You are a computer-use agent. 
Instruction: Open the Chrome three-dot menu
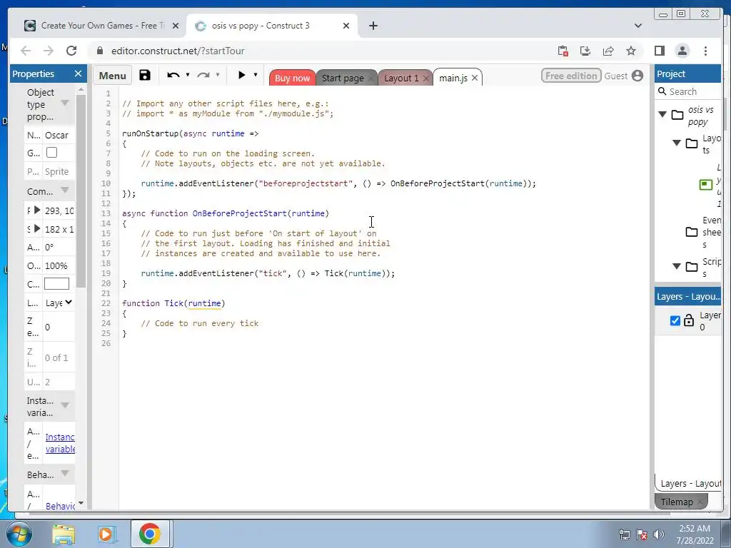tap(705, 51)
